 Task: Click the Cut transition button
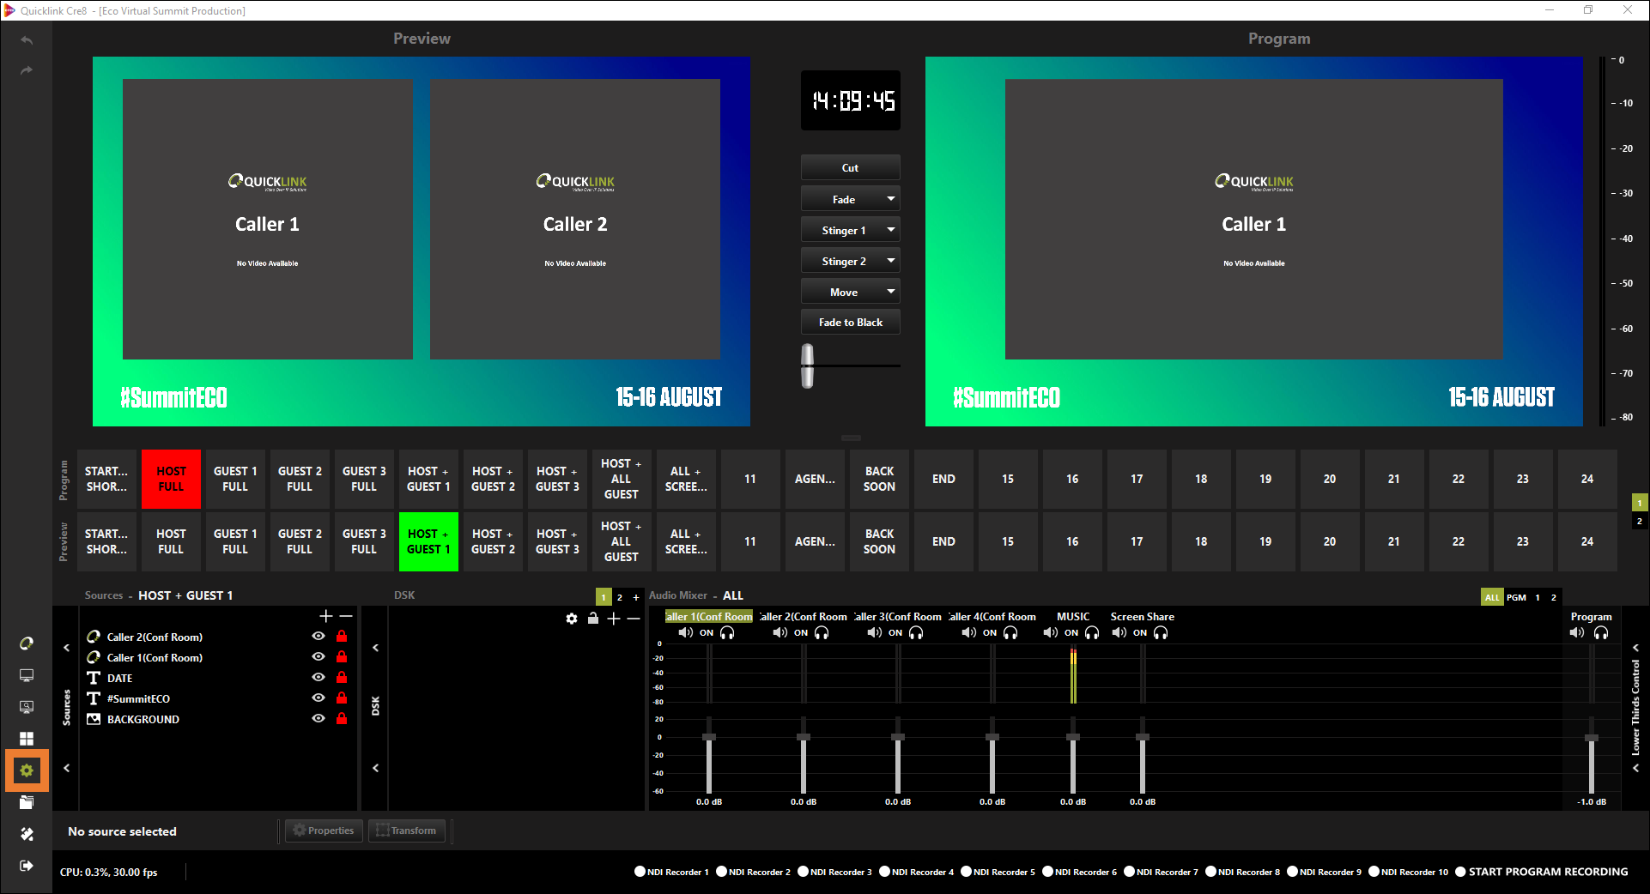850,168
